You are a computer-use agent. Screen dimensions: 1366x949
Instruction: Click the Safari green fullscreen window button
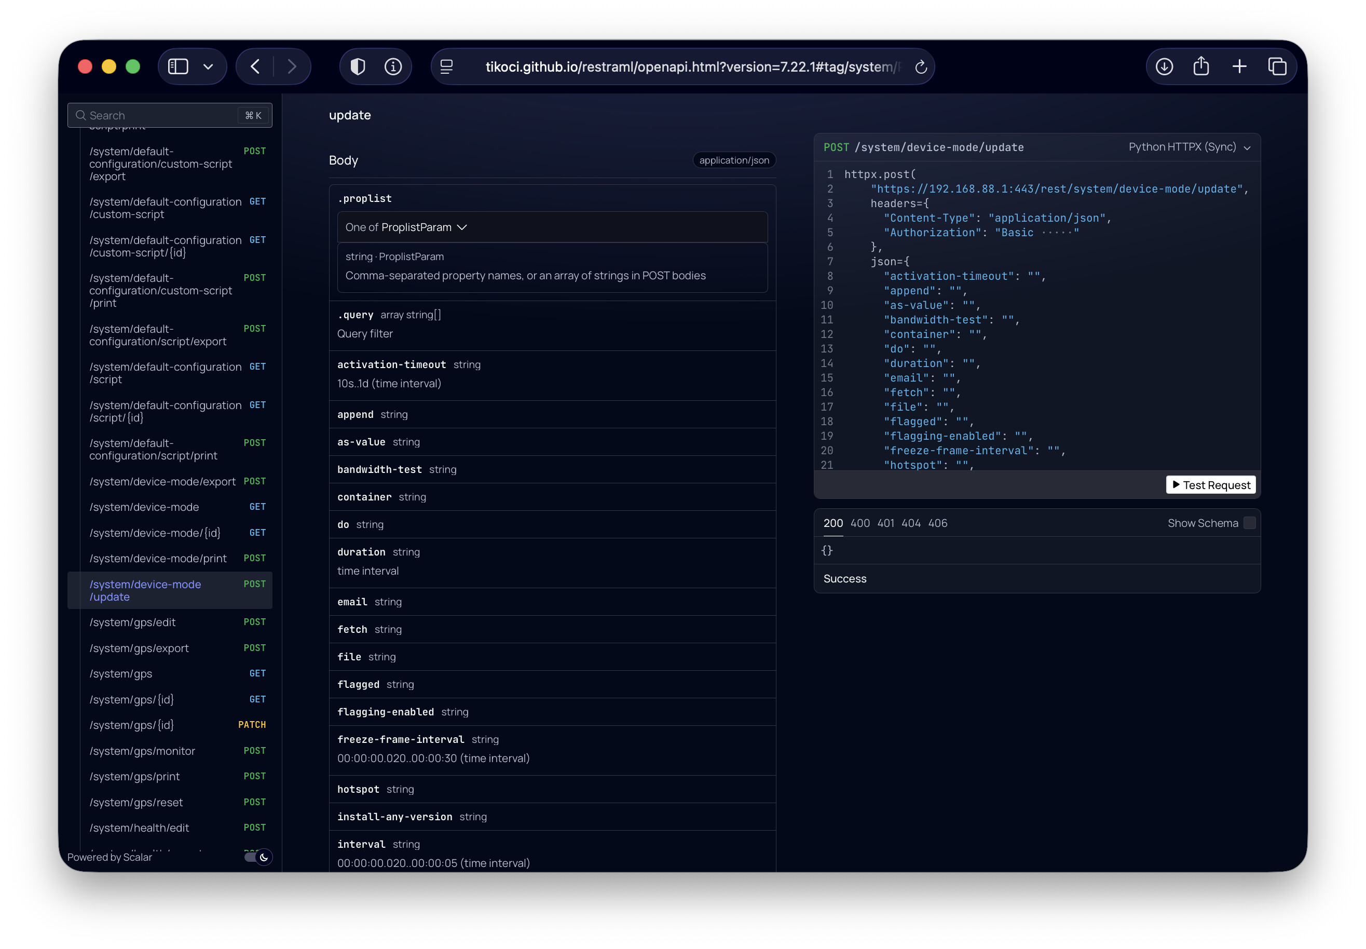tap(133, 66)
